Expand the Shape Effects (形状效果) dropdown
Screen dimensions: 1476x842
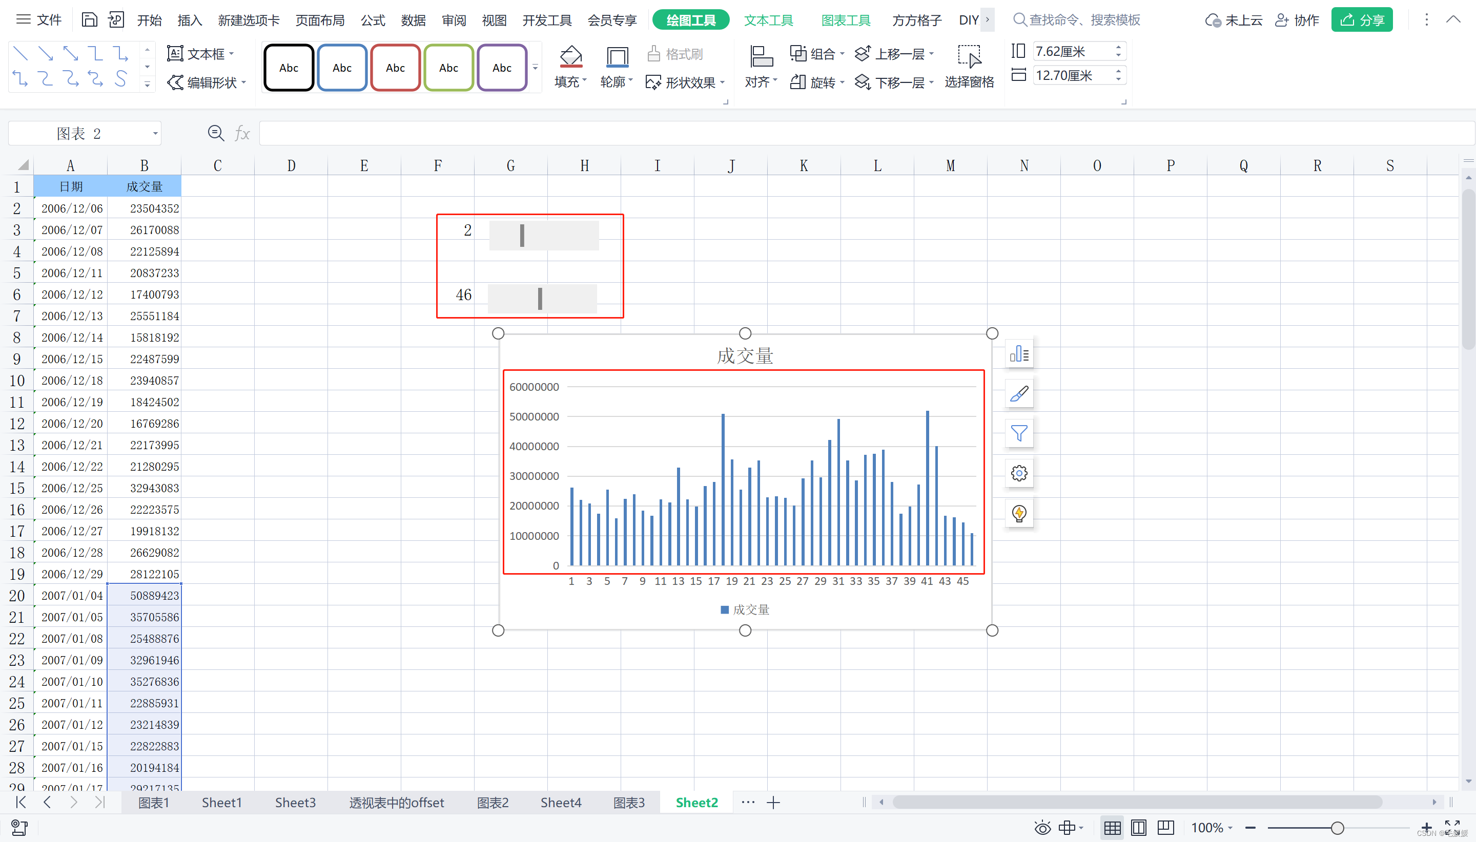pyautogui.click(x=722, y=82)
